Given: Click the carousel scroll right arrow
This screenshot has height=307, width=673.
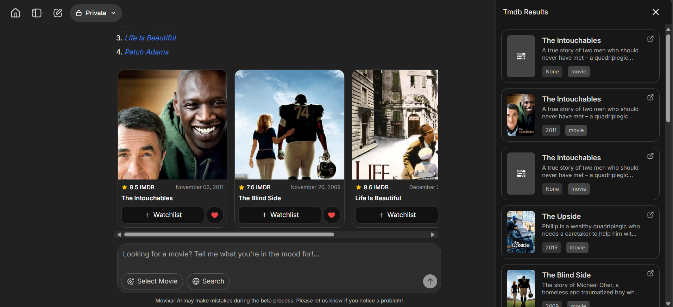Looking at the screenshot, I should click(433, 235).
